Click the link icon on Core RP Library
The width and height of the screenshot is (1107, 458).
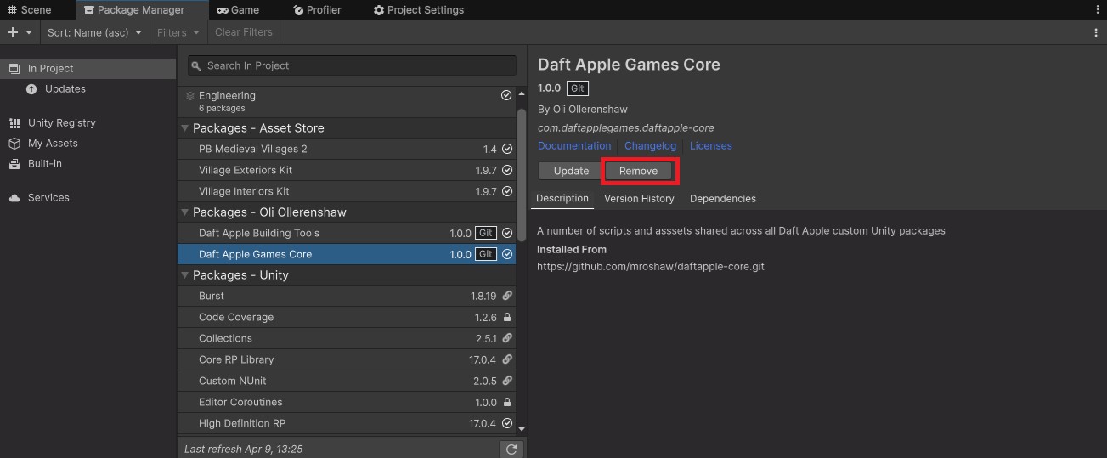pyautogui.click(x=507, y=359)
